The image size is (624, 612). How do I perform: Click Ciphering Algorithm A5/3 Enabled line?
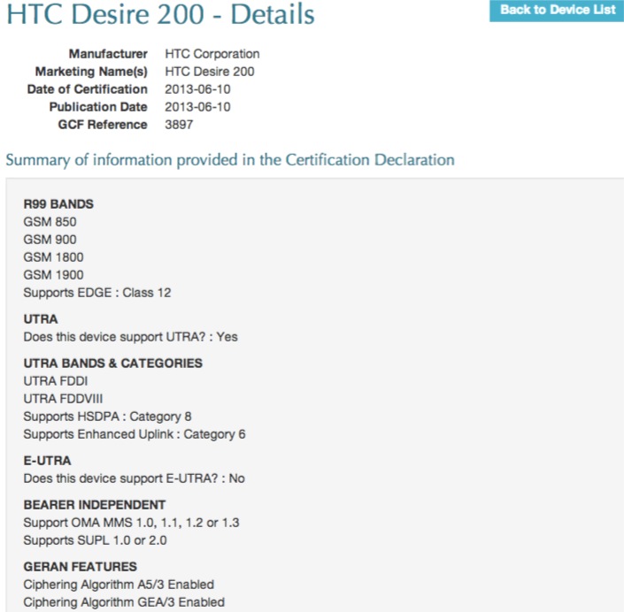pos(119,585)
